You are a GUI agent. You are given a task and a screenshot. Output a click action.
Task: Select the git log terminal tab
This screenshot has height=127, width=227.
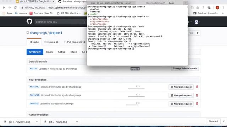coord(111,3)
